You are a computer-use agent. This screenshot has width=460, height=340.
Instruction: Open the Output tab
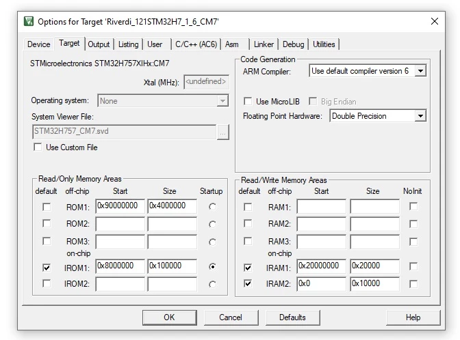tap(99, 44)
